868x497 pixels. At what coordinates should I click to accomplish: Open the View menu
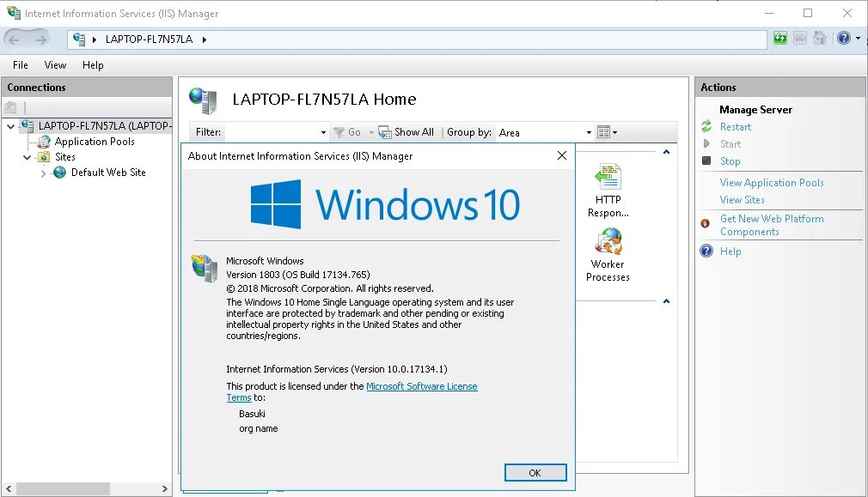(x=55, y=65)
